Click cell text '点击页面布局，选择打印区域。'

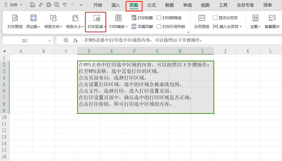tap(113, 78)
